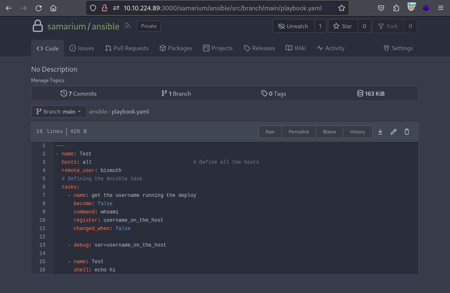Open the ansible breadcrumb link
This screenshot has width=450, height=293.
(x=98, y=111)
